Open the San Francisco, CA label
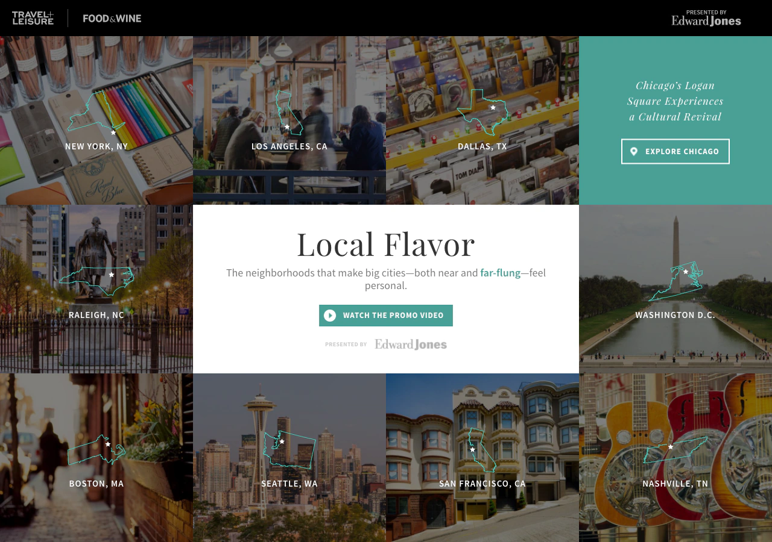Screen dimensions: 772x542 click(482, 484)
